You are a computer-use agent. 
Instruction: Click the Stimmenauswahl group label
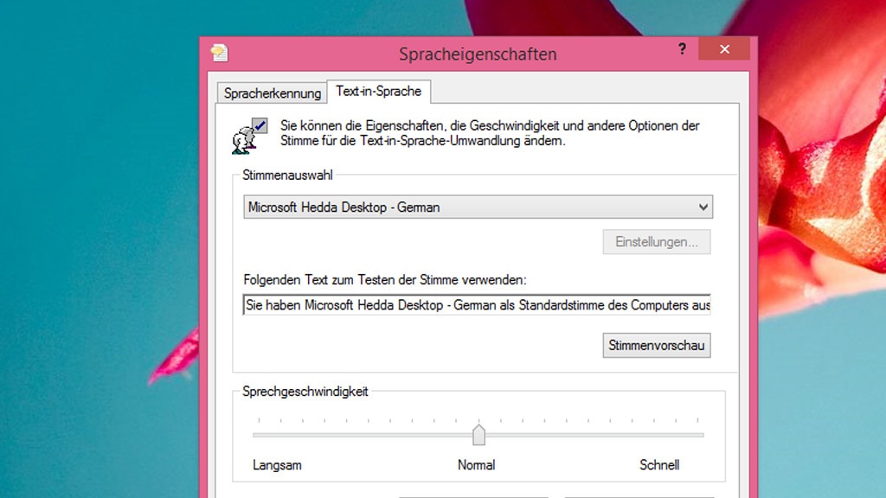287,175
